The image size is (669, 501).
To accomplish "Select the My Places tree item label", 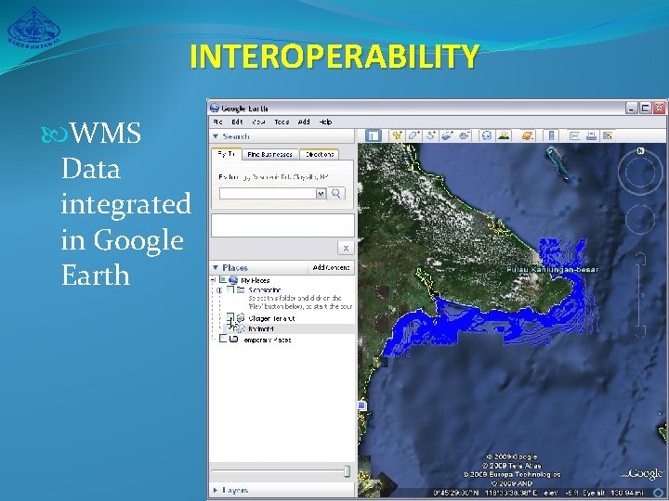I will click(256, 280).
